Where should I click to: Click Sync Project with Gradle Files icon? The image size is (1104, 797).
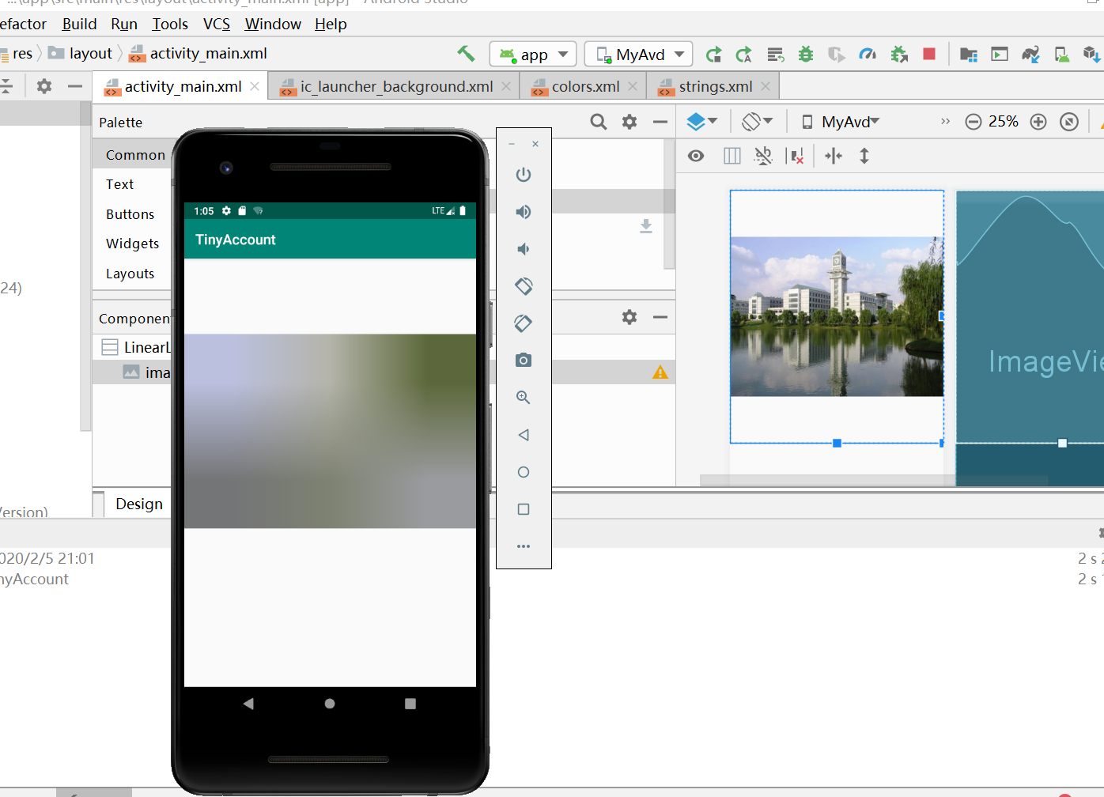point(1030,55)
